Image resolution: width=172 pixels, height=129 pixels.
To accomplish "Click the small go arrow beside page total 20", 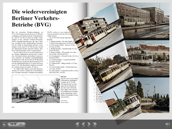I will point(24,124).
